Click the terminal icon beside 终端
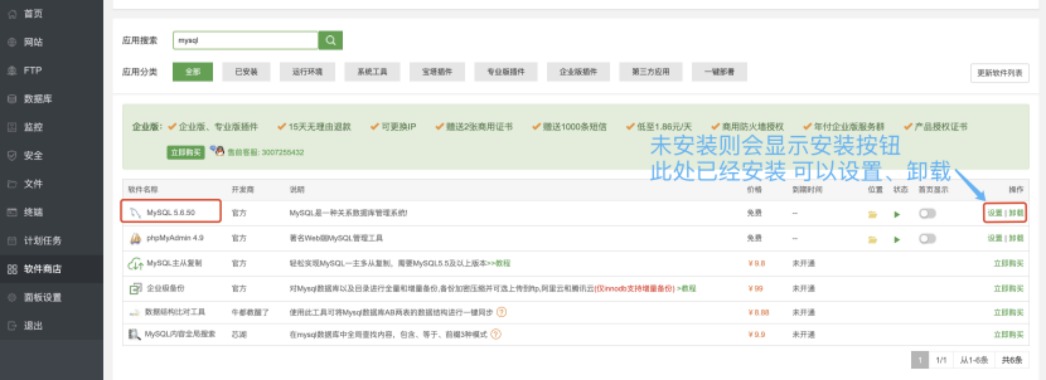This screenshot has height=380, width=1046. pos(12,212)
